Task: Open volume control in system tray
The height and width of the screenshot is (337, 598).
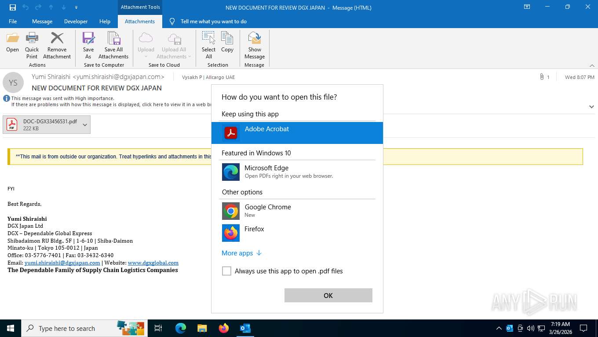Action: [531, 328]
